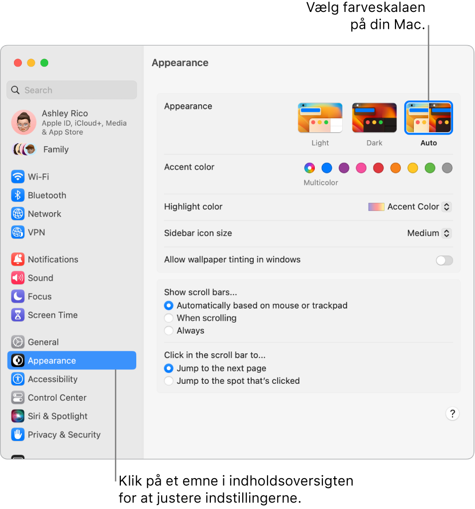
Task: Click the help question mark button
Action: point(452,414)
